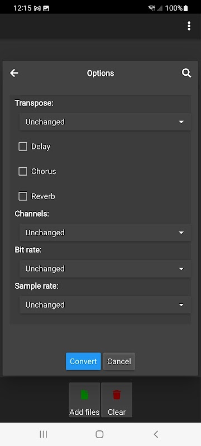Tap the red Clear trash icon
The image size is (201, 446).
(x=117, y=395)
